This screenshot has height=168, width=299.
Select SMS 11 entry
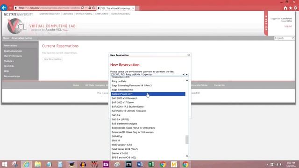pyautogui.click(x=148, y=140)
